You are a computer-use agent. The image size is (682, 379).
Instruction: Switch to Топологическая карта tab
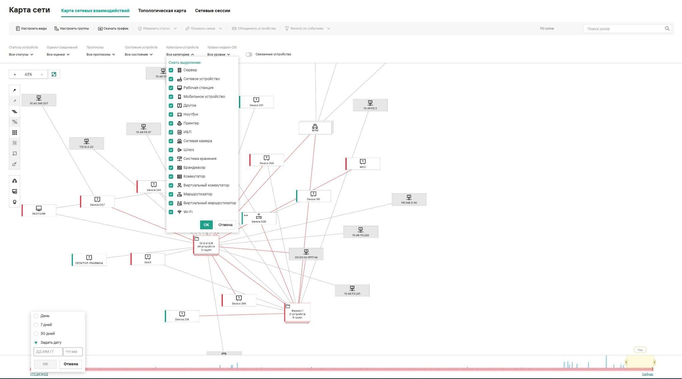point(162,11)
